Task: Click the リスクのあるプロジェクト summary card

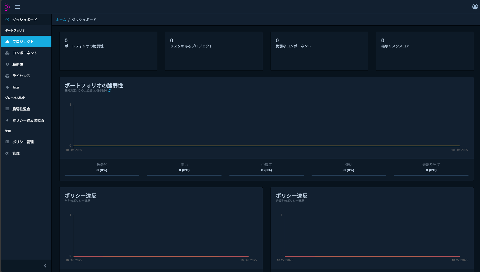Action: 214,51
